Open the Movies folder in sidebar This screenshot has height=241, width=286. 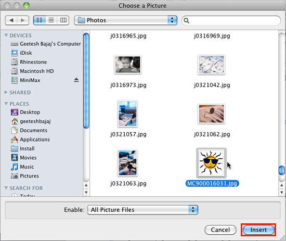coord(24,158)
